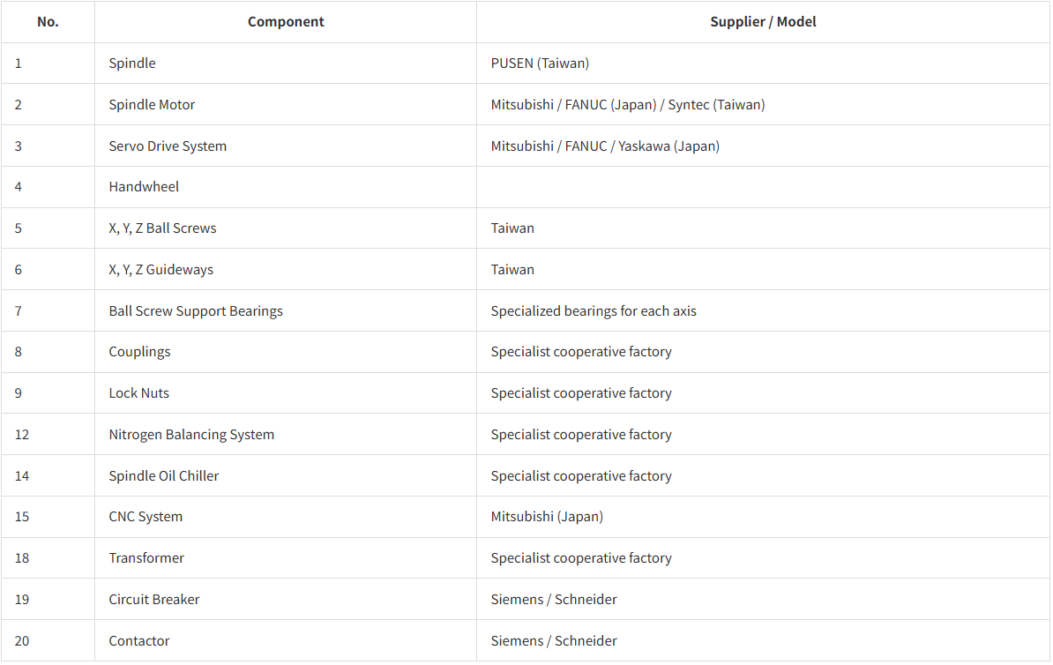The width and height of the screenshot is (1053, 665).
Task: Click the "PUSEN (Taiwan)" supplier cell
Action: [540, 64]
